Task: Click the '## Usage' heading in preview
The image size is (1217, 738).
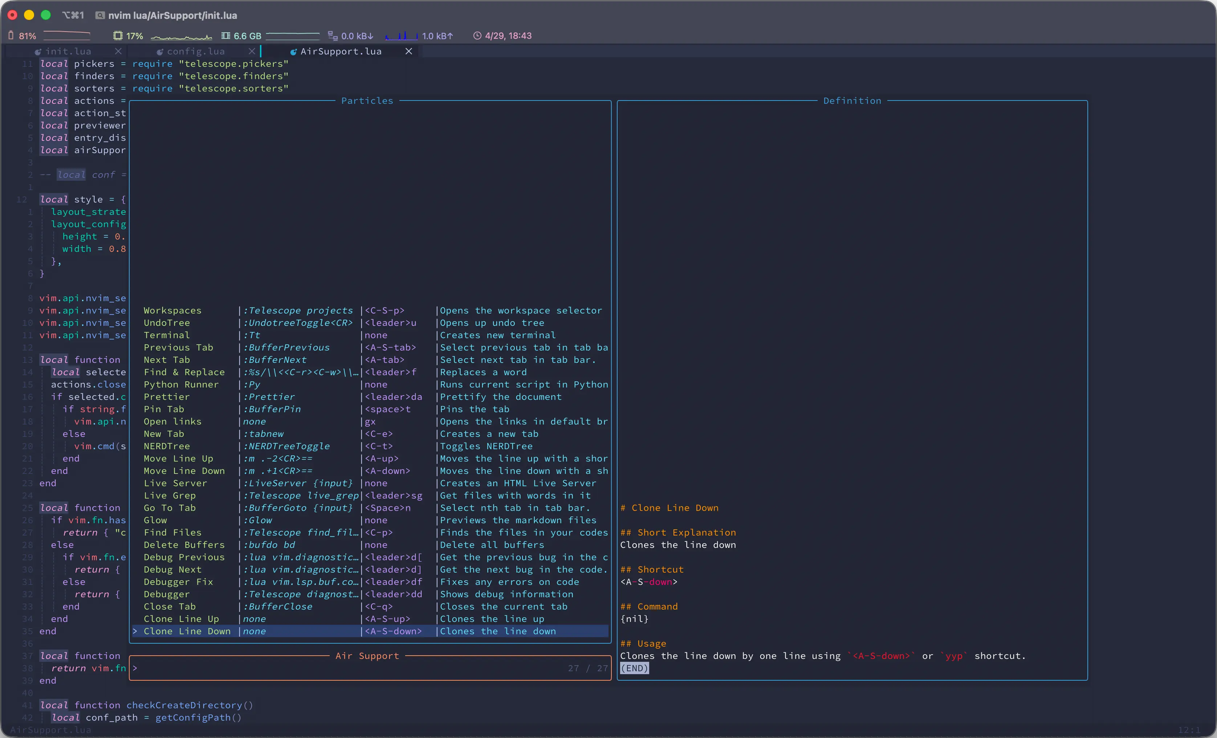Action: 643,644
